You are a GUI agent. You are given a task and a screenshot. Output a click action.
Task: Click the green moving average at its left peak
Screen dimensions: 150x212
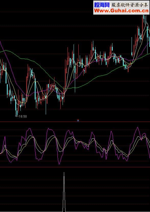pos(5,50)
